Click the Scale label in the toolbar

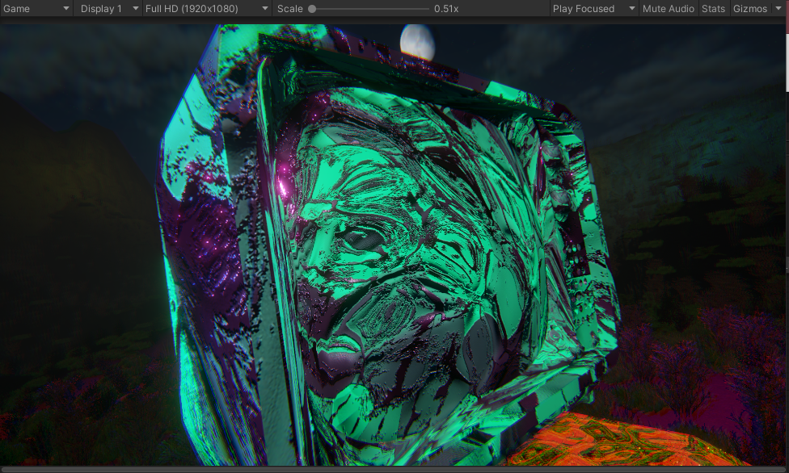290,9
